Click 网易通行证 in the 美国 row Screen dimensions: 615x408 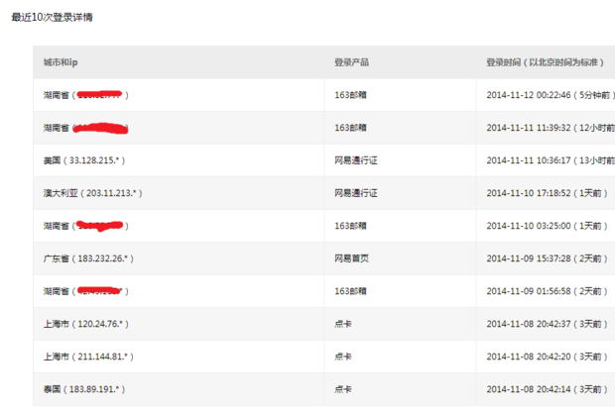pyautogui.click(x=355, y=160)
